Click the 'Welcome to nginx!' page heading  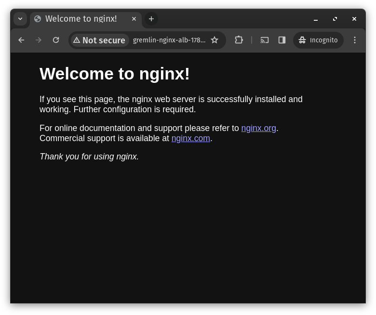(x=115, y=74)
